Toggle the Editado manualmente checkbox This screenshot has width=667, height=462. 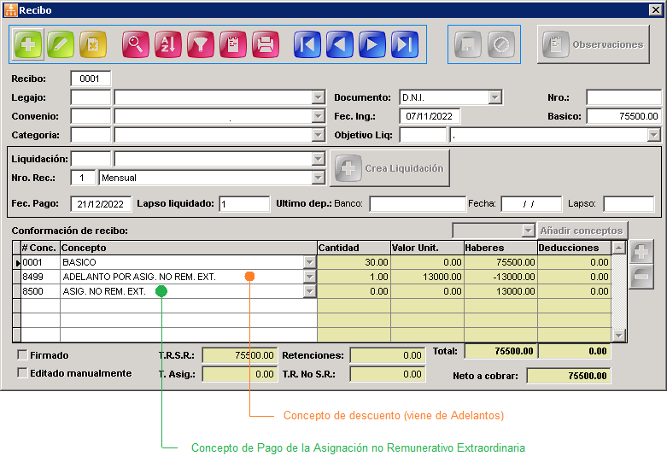pos(22,373)
